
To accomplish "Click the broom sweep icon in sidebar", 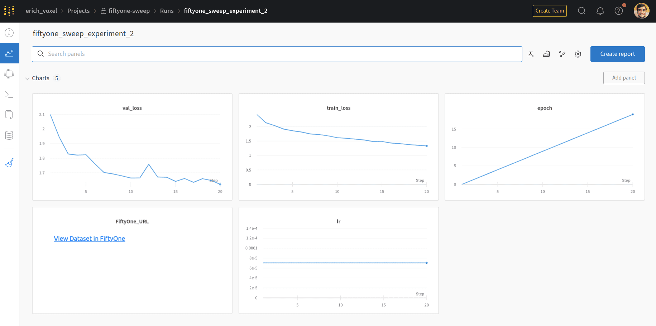I will (9, 163).
